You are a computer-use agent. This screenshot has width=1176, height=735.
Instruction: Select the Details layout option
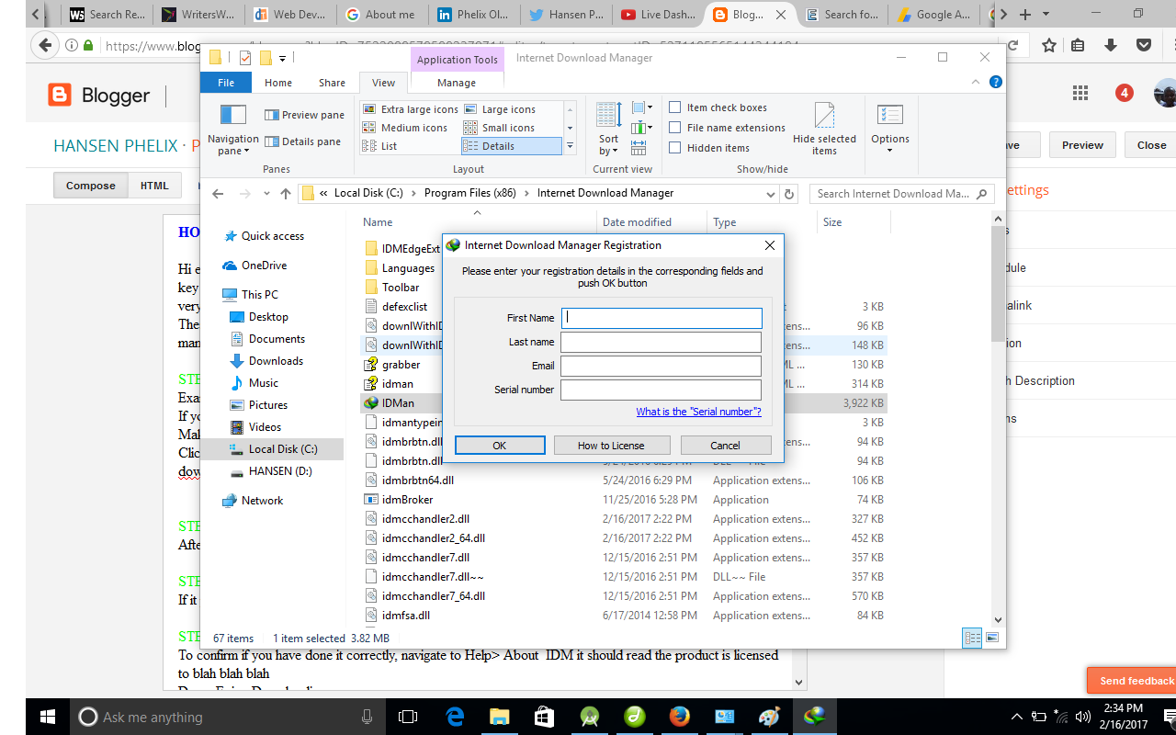pos(511,146)
